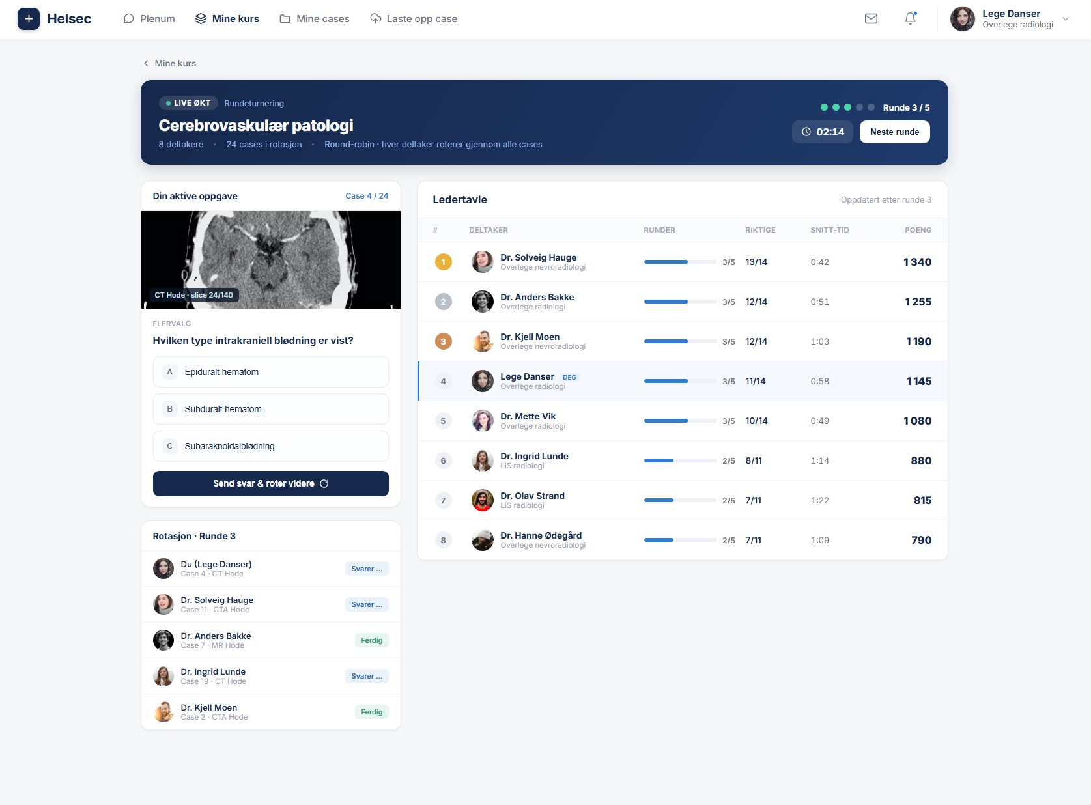Click Dr. Solveig Hauge's leaderboard avatar
Viewport: 1091px width, 805px height.
tap(483, 262)
